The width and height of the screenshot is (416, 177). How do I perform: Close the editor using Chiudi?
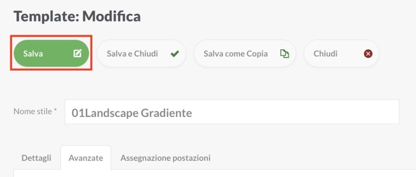pos(341,54)
